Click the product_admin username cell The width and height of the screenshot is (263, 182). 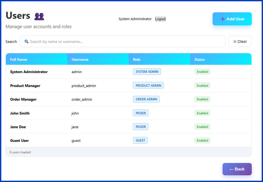pyautogui.click(x=84, y=86)
